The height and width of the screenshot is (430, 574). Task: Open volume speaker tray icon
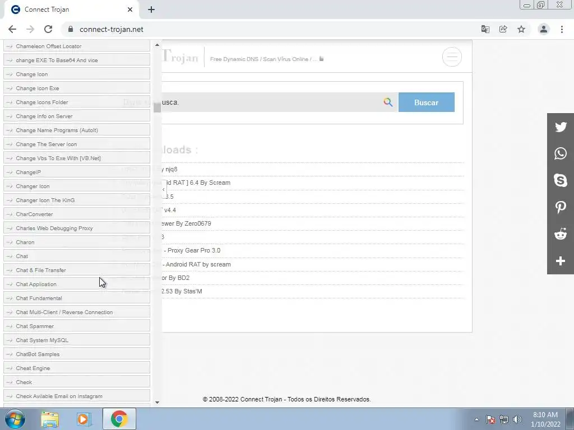[x=517, y=420]
